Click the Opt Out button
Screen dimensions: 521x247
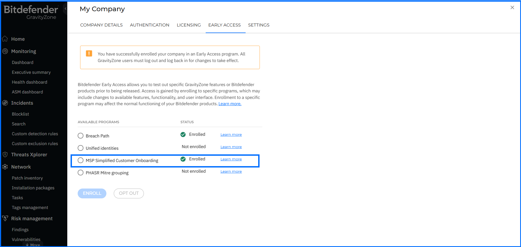point(129,193)
